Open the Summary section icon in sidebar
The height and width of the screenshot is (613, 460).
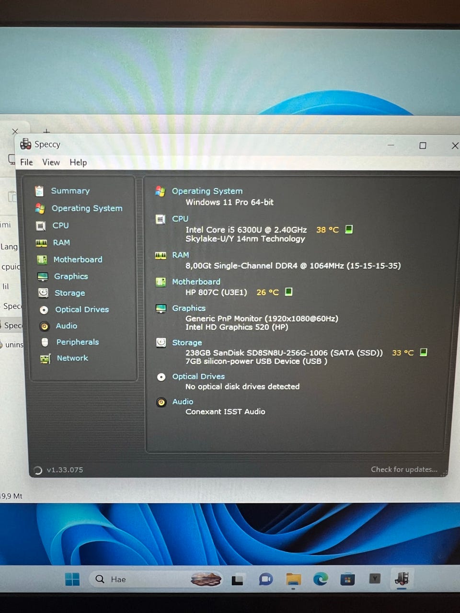pyautogui.click(x=39, y=191)
